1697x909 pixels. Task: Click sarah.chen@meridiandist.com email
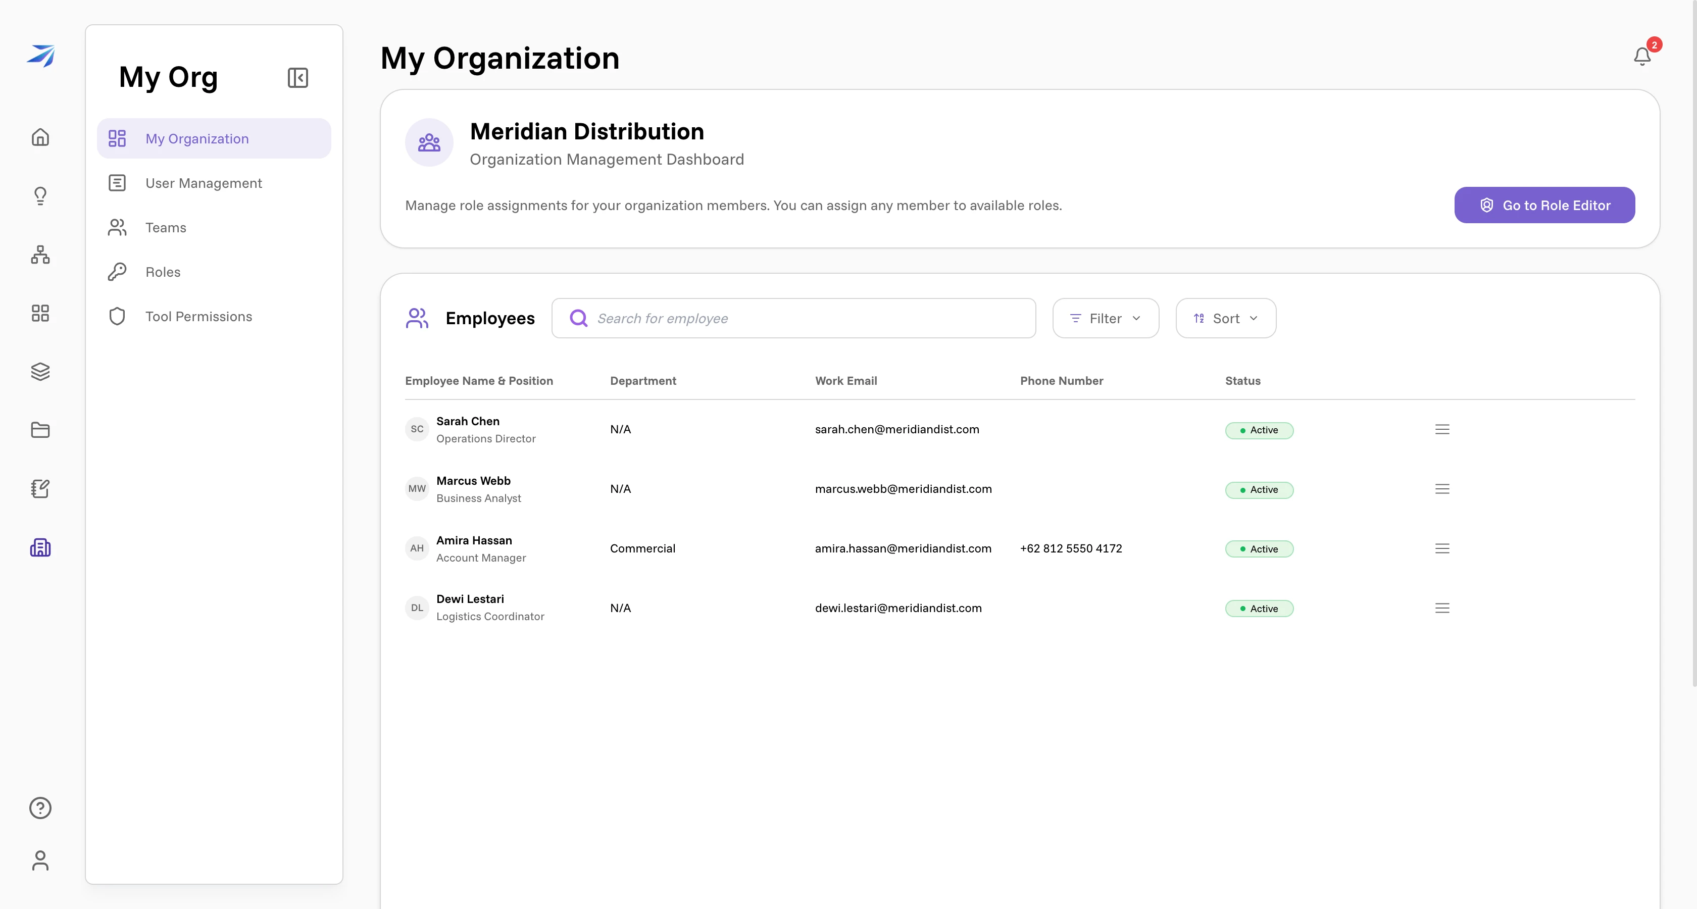pyautogui.click(x=896, y=429)
